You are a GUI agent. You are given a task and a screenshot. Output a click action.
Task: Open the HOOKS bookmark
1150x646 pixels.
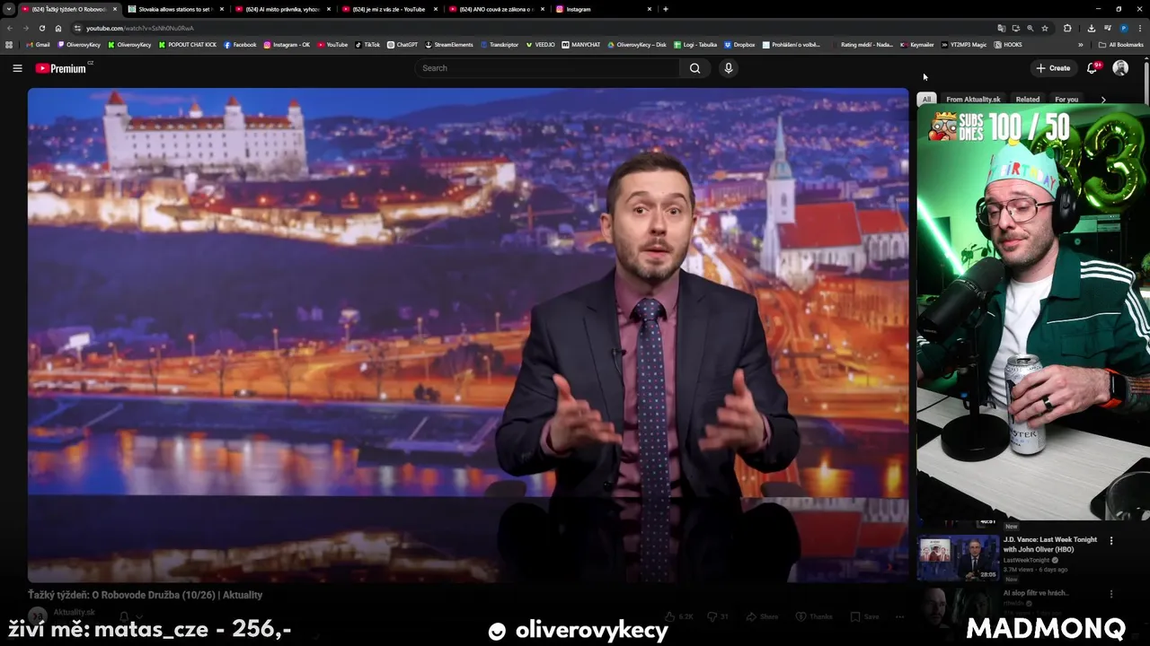(1008, 45)
